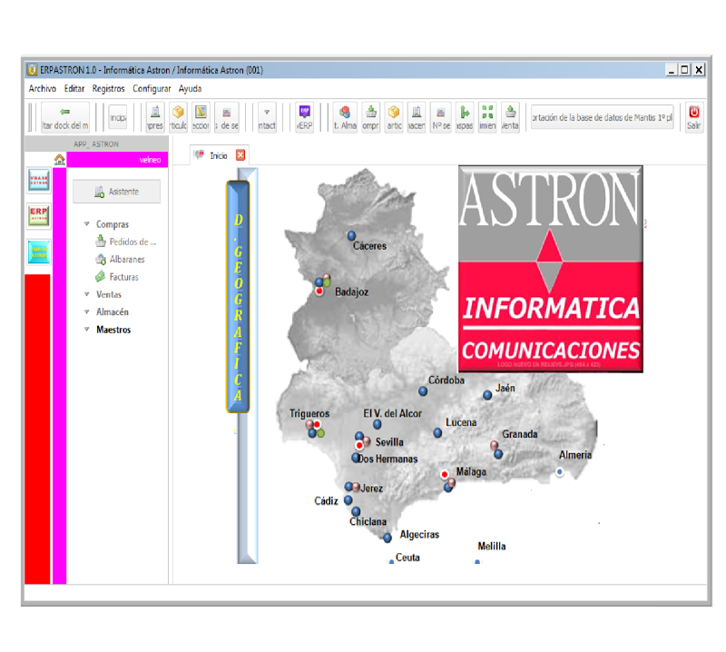This screenshot has width=726, height=652.
Task: Maximize the ERPASTRON window
Action: point(685,70)
